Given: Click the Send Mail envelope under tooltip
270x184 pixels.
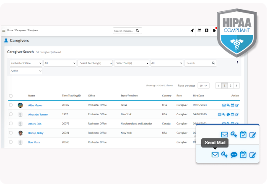Looking at the screenshot, I should (x=215, y=155).
